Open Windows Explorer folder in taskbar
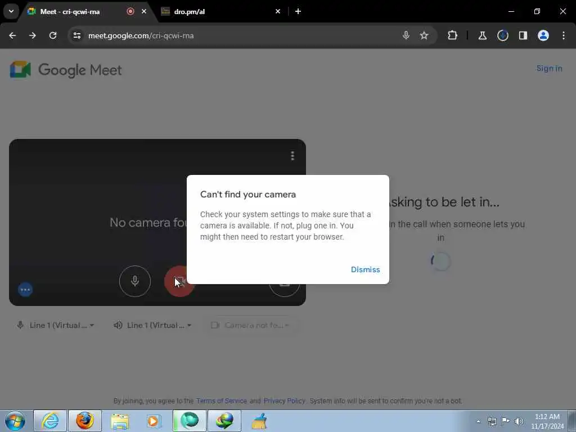 click(120, 421)
